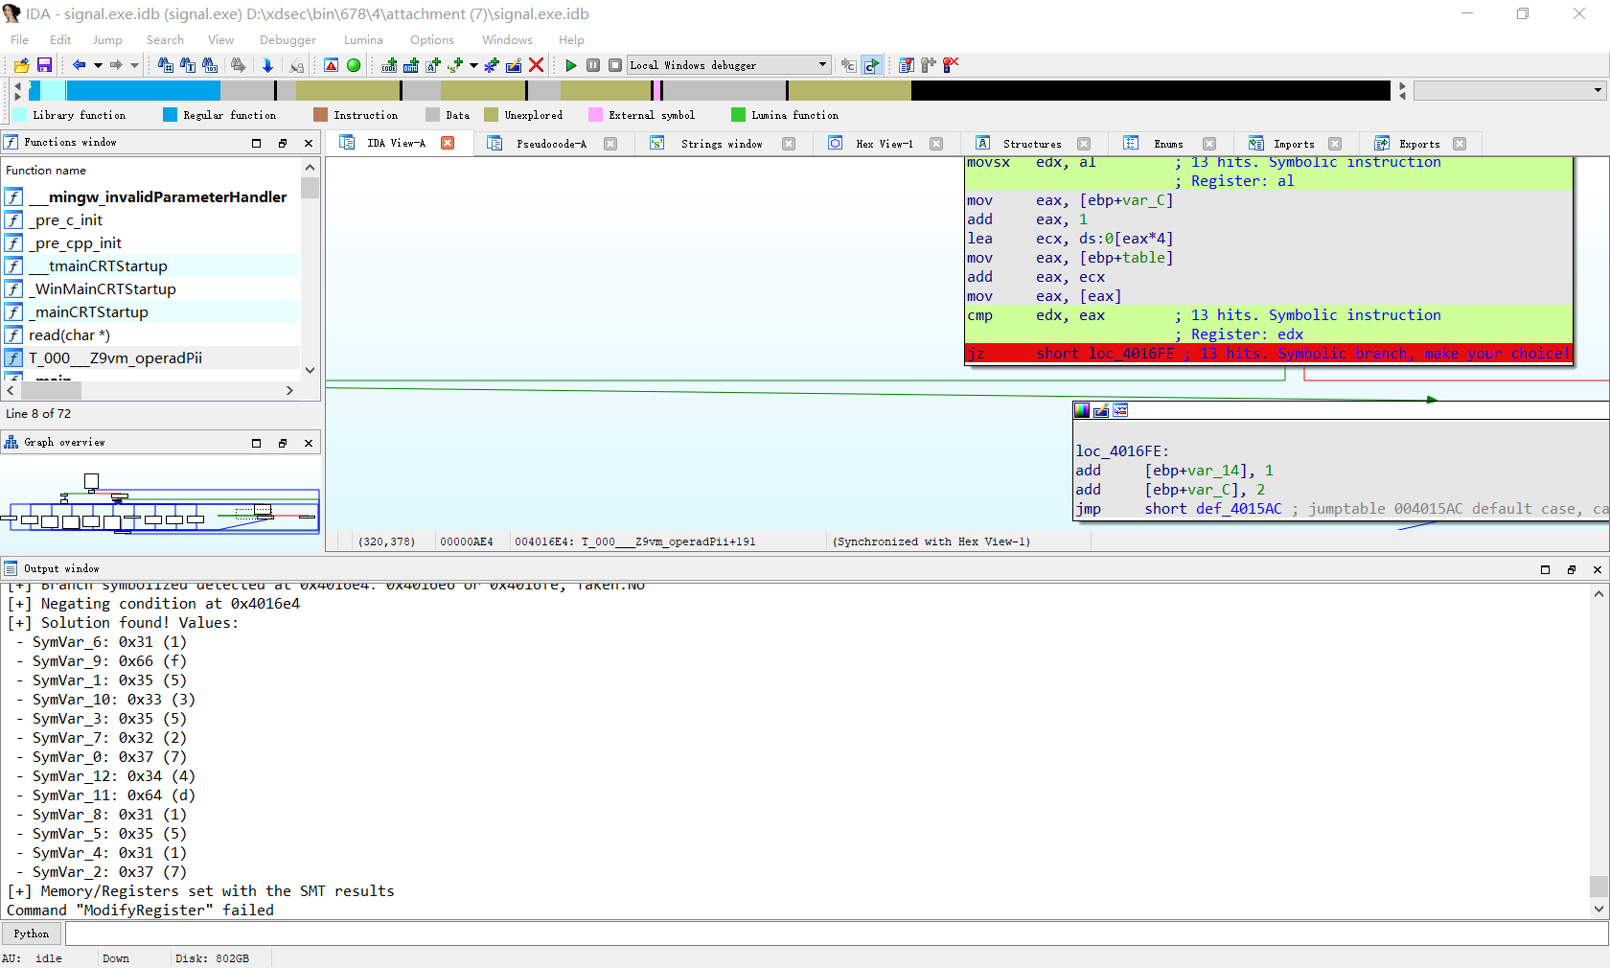
Task: Open the Jump menu
Action: tap(107, 40)
